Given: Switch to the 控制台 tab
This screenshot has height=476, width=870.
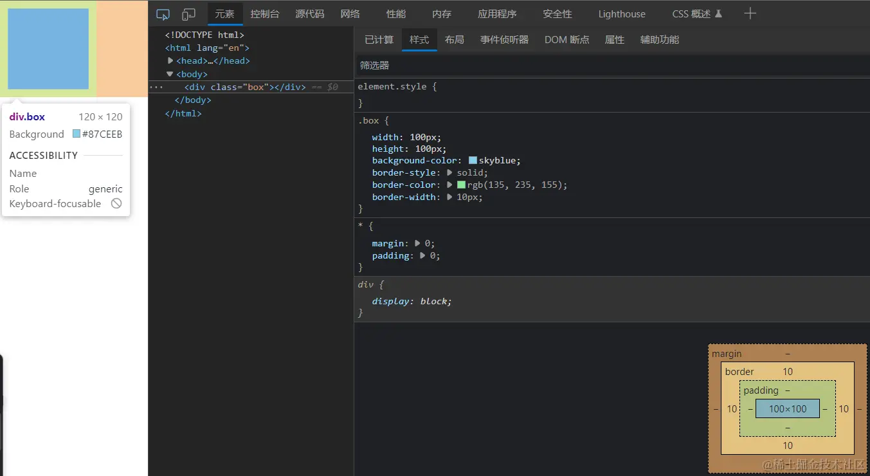Looking at the screenshot, I should [x=265, y=14].
